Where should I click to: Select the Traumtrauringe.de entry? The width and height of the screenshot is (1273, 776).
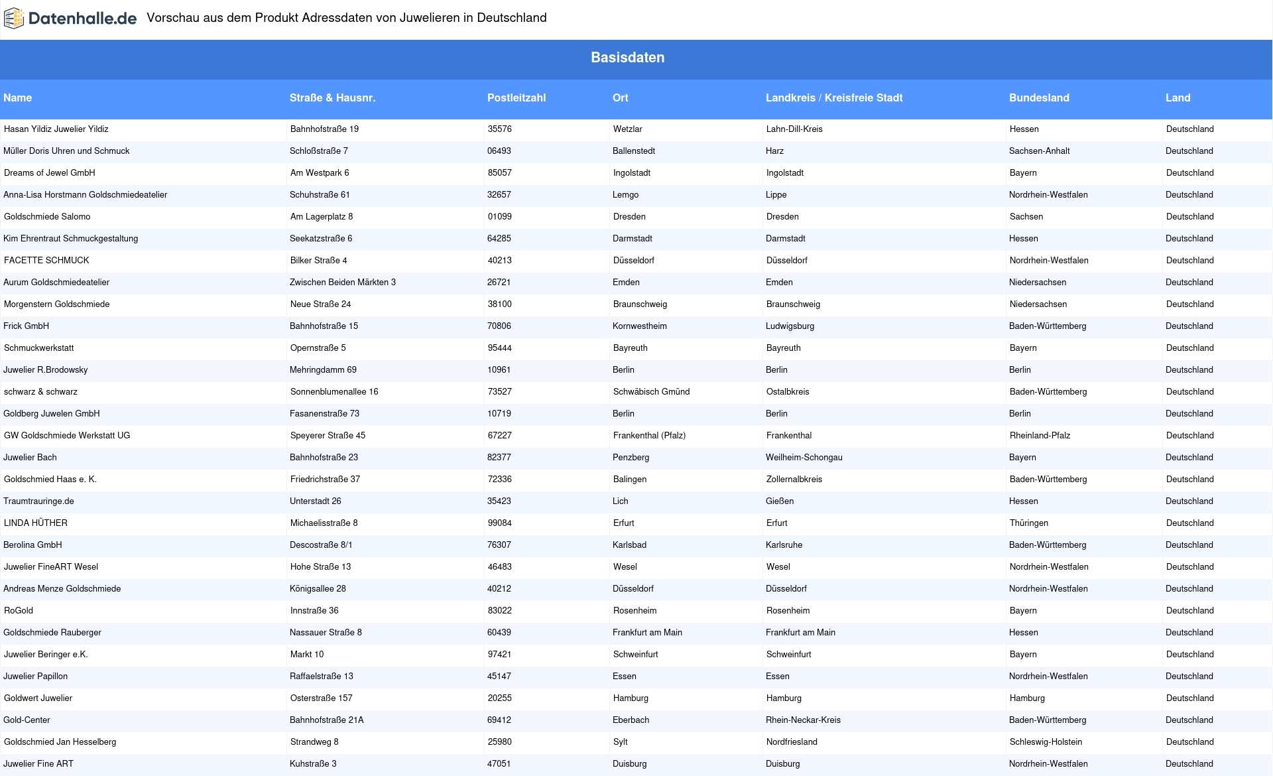pos(39,501)
